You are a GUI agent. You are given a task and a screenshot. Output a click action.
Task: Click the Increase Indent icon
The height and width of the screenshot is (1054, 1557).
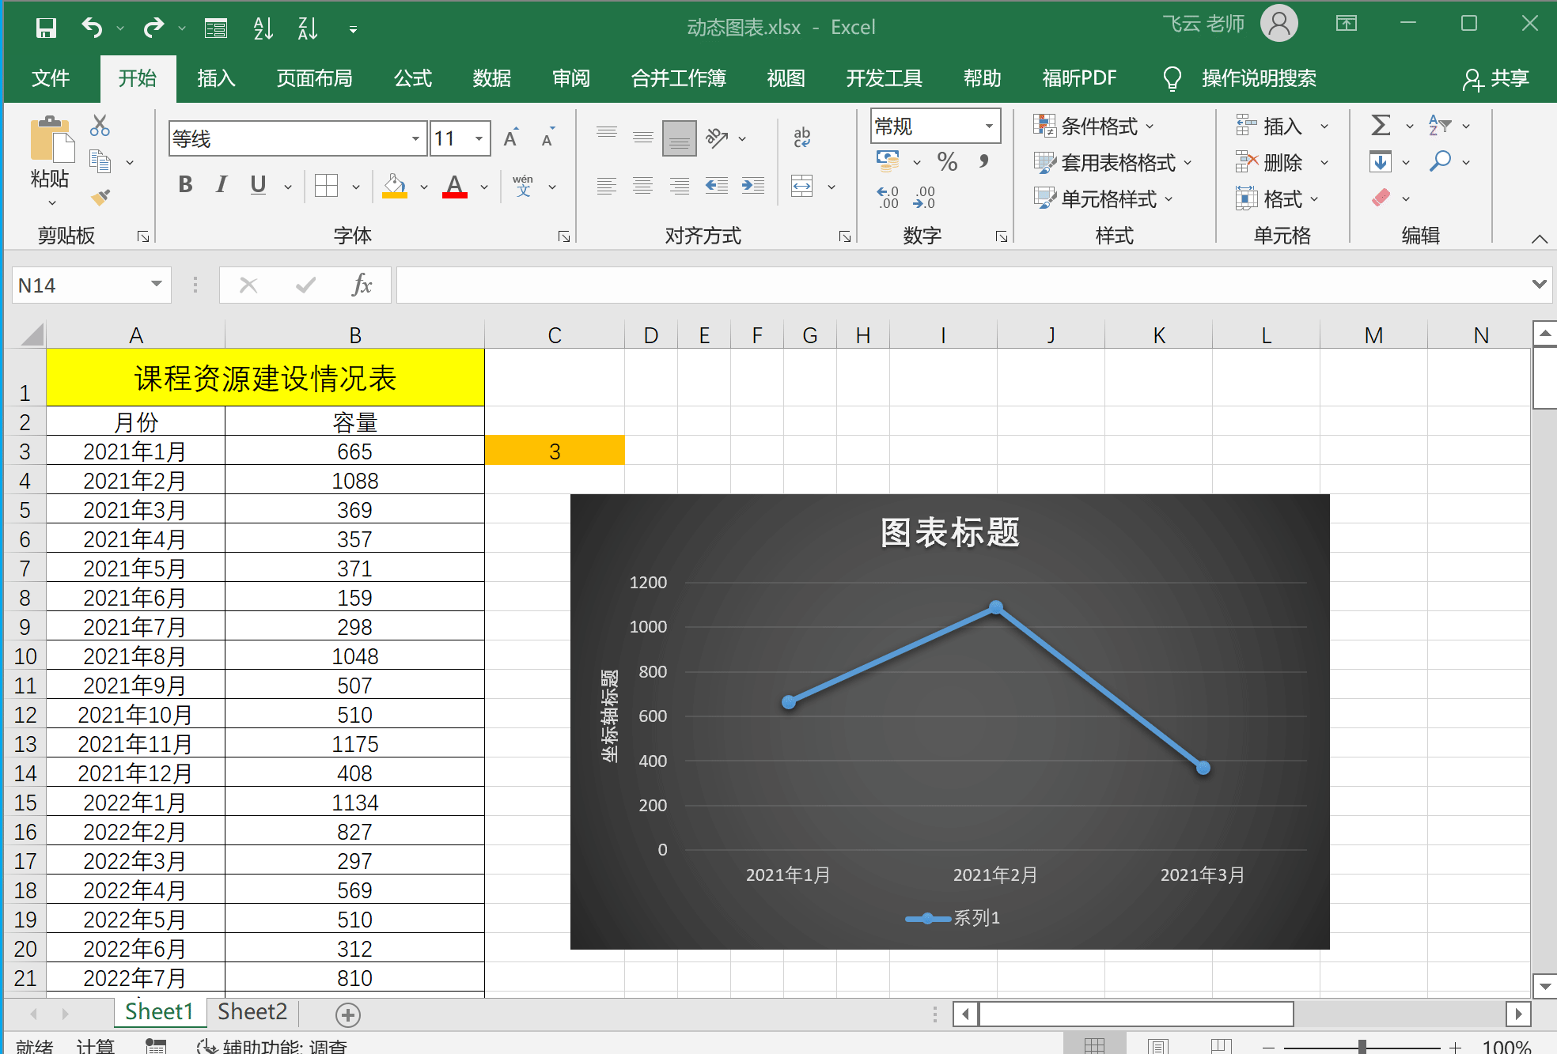[x=752, y=186]
